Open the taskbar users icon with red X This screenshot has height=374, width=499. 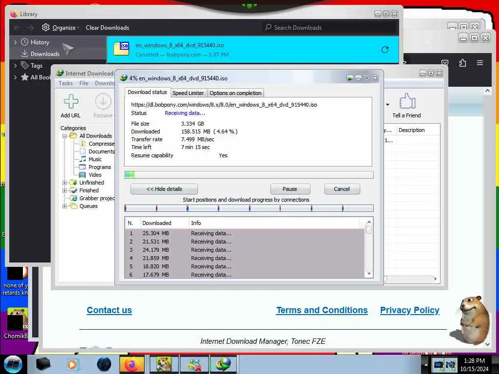194,364
